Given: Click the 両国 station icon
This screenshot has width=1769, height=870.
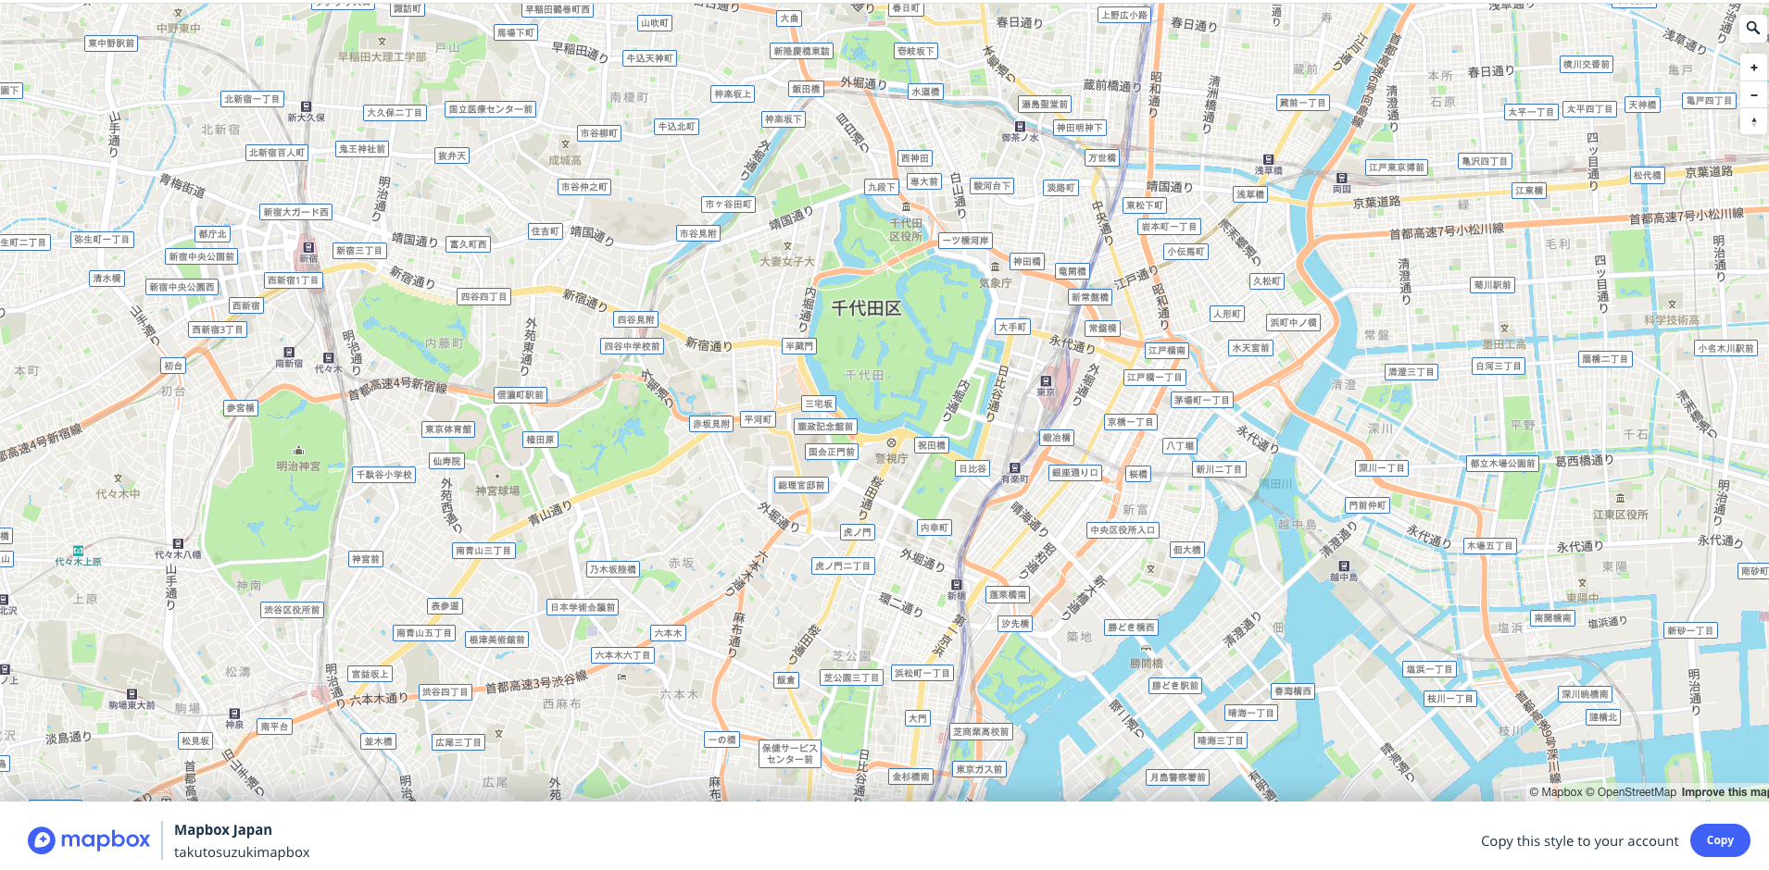Looking at the screenshot, I should coord(1341,178).
